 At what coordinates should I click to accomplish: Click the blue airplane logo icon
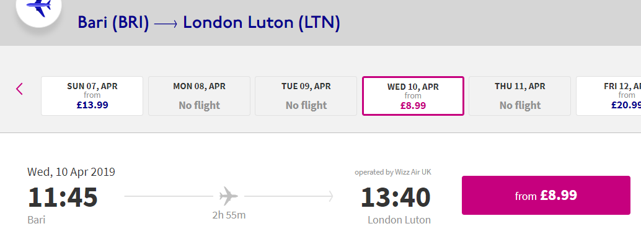[39, 7]
